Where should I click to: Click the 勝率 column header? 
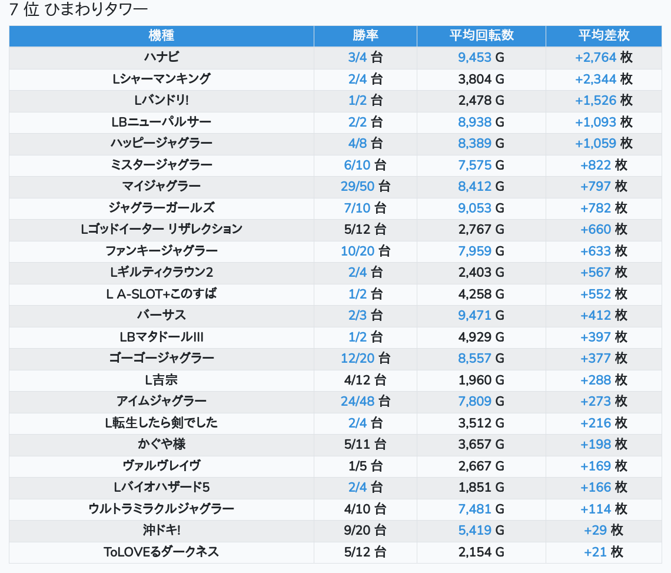tap(366, 35)
